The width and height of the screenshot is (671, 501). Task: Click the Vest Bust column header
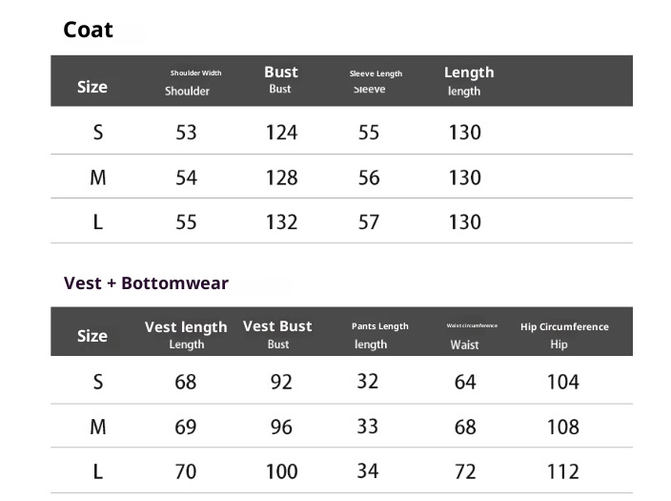click(x=277, y=326)
